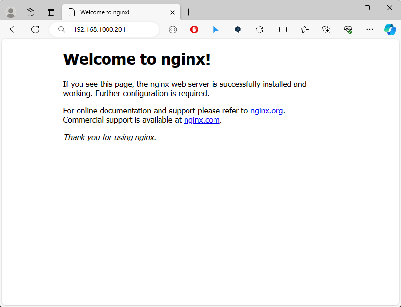Go back to the previous page
This screenshot has height=307, width=401.
14,29
